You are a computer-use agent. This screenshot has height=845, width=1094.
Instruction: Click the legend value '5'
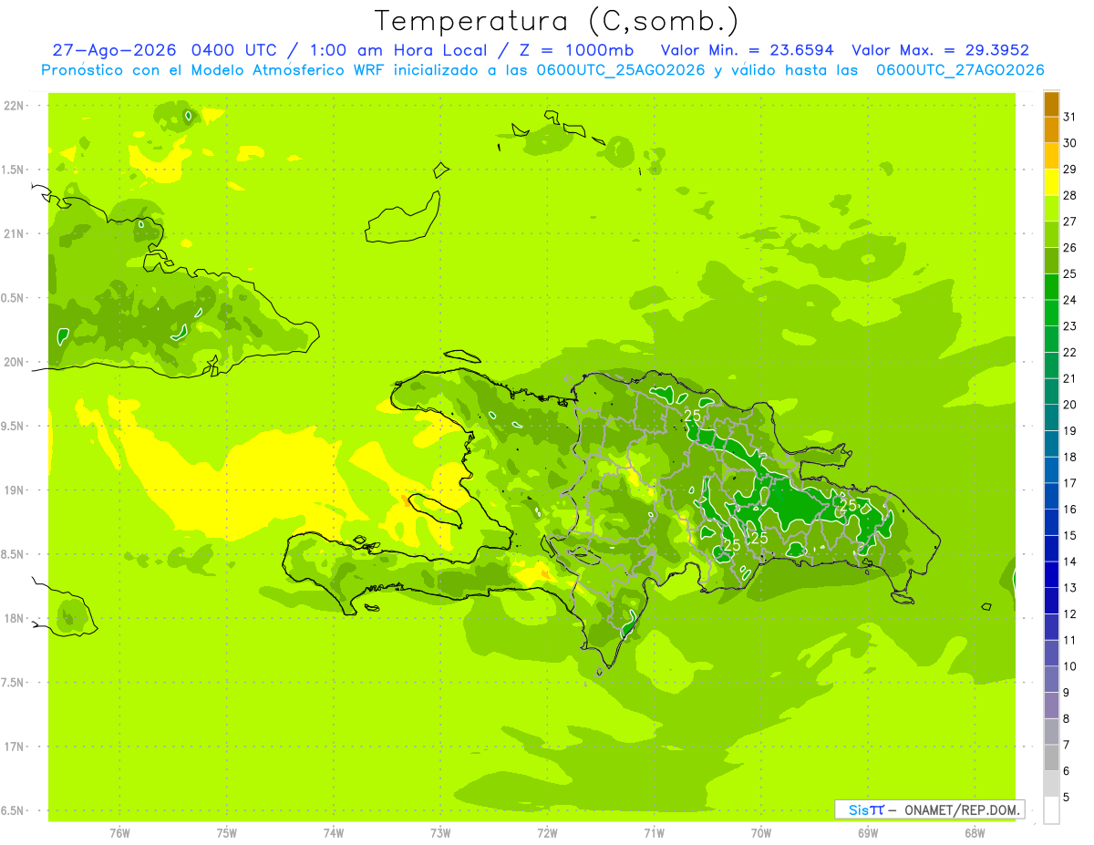coord(1067,798)
